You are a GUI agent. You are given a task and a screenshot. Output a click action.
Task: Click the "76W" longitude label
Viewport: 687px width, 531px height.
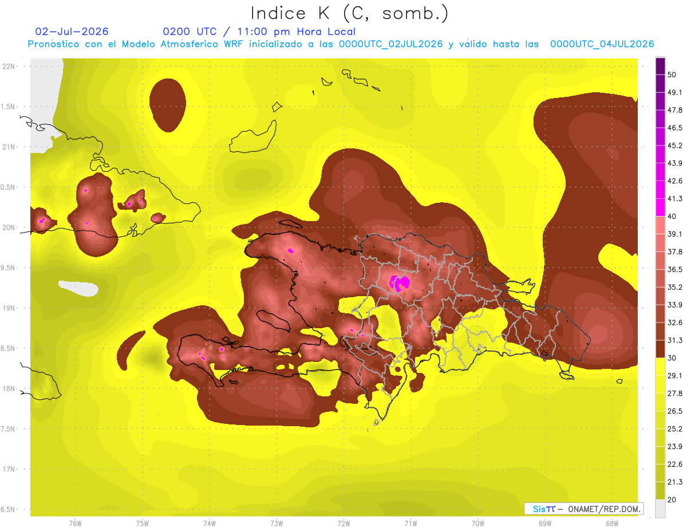[x=75, y=523]
